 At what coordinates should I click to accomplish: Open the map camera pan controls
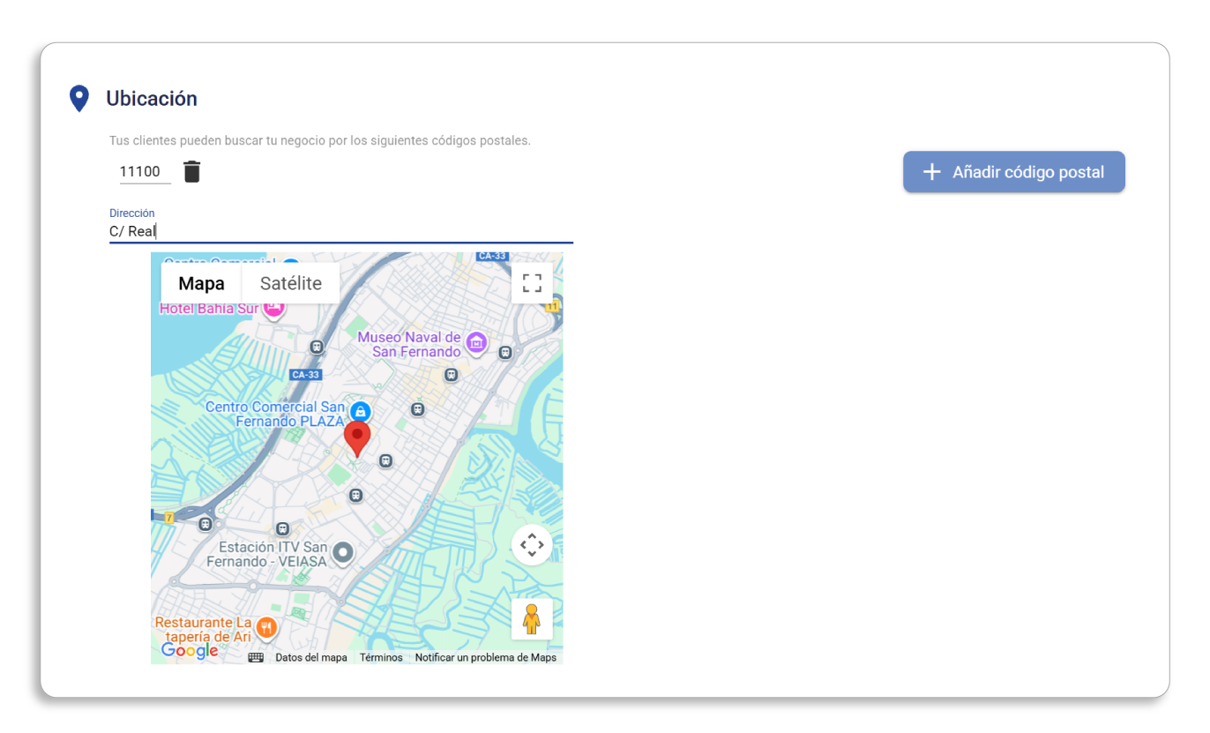coord(532,545)
